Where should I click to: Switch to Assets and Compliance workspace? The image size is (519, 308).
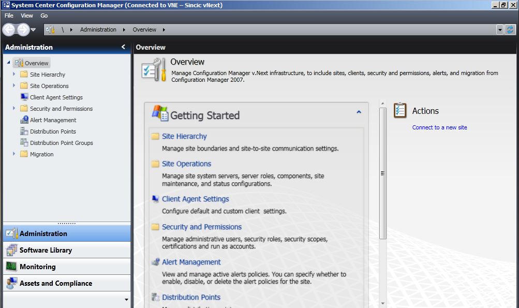pos(67,283)
